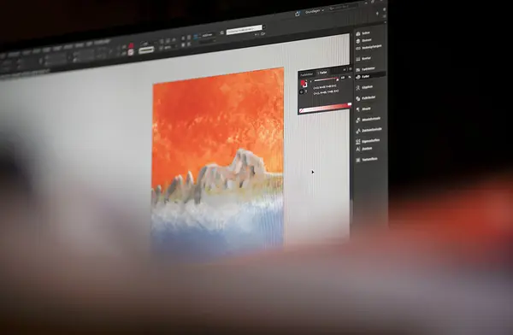Open the Zeichenformate (Character Styles) panel
The height and width of the screenshot is (335, 513).
[369, 130]
